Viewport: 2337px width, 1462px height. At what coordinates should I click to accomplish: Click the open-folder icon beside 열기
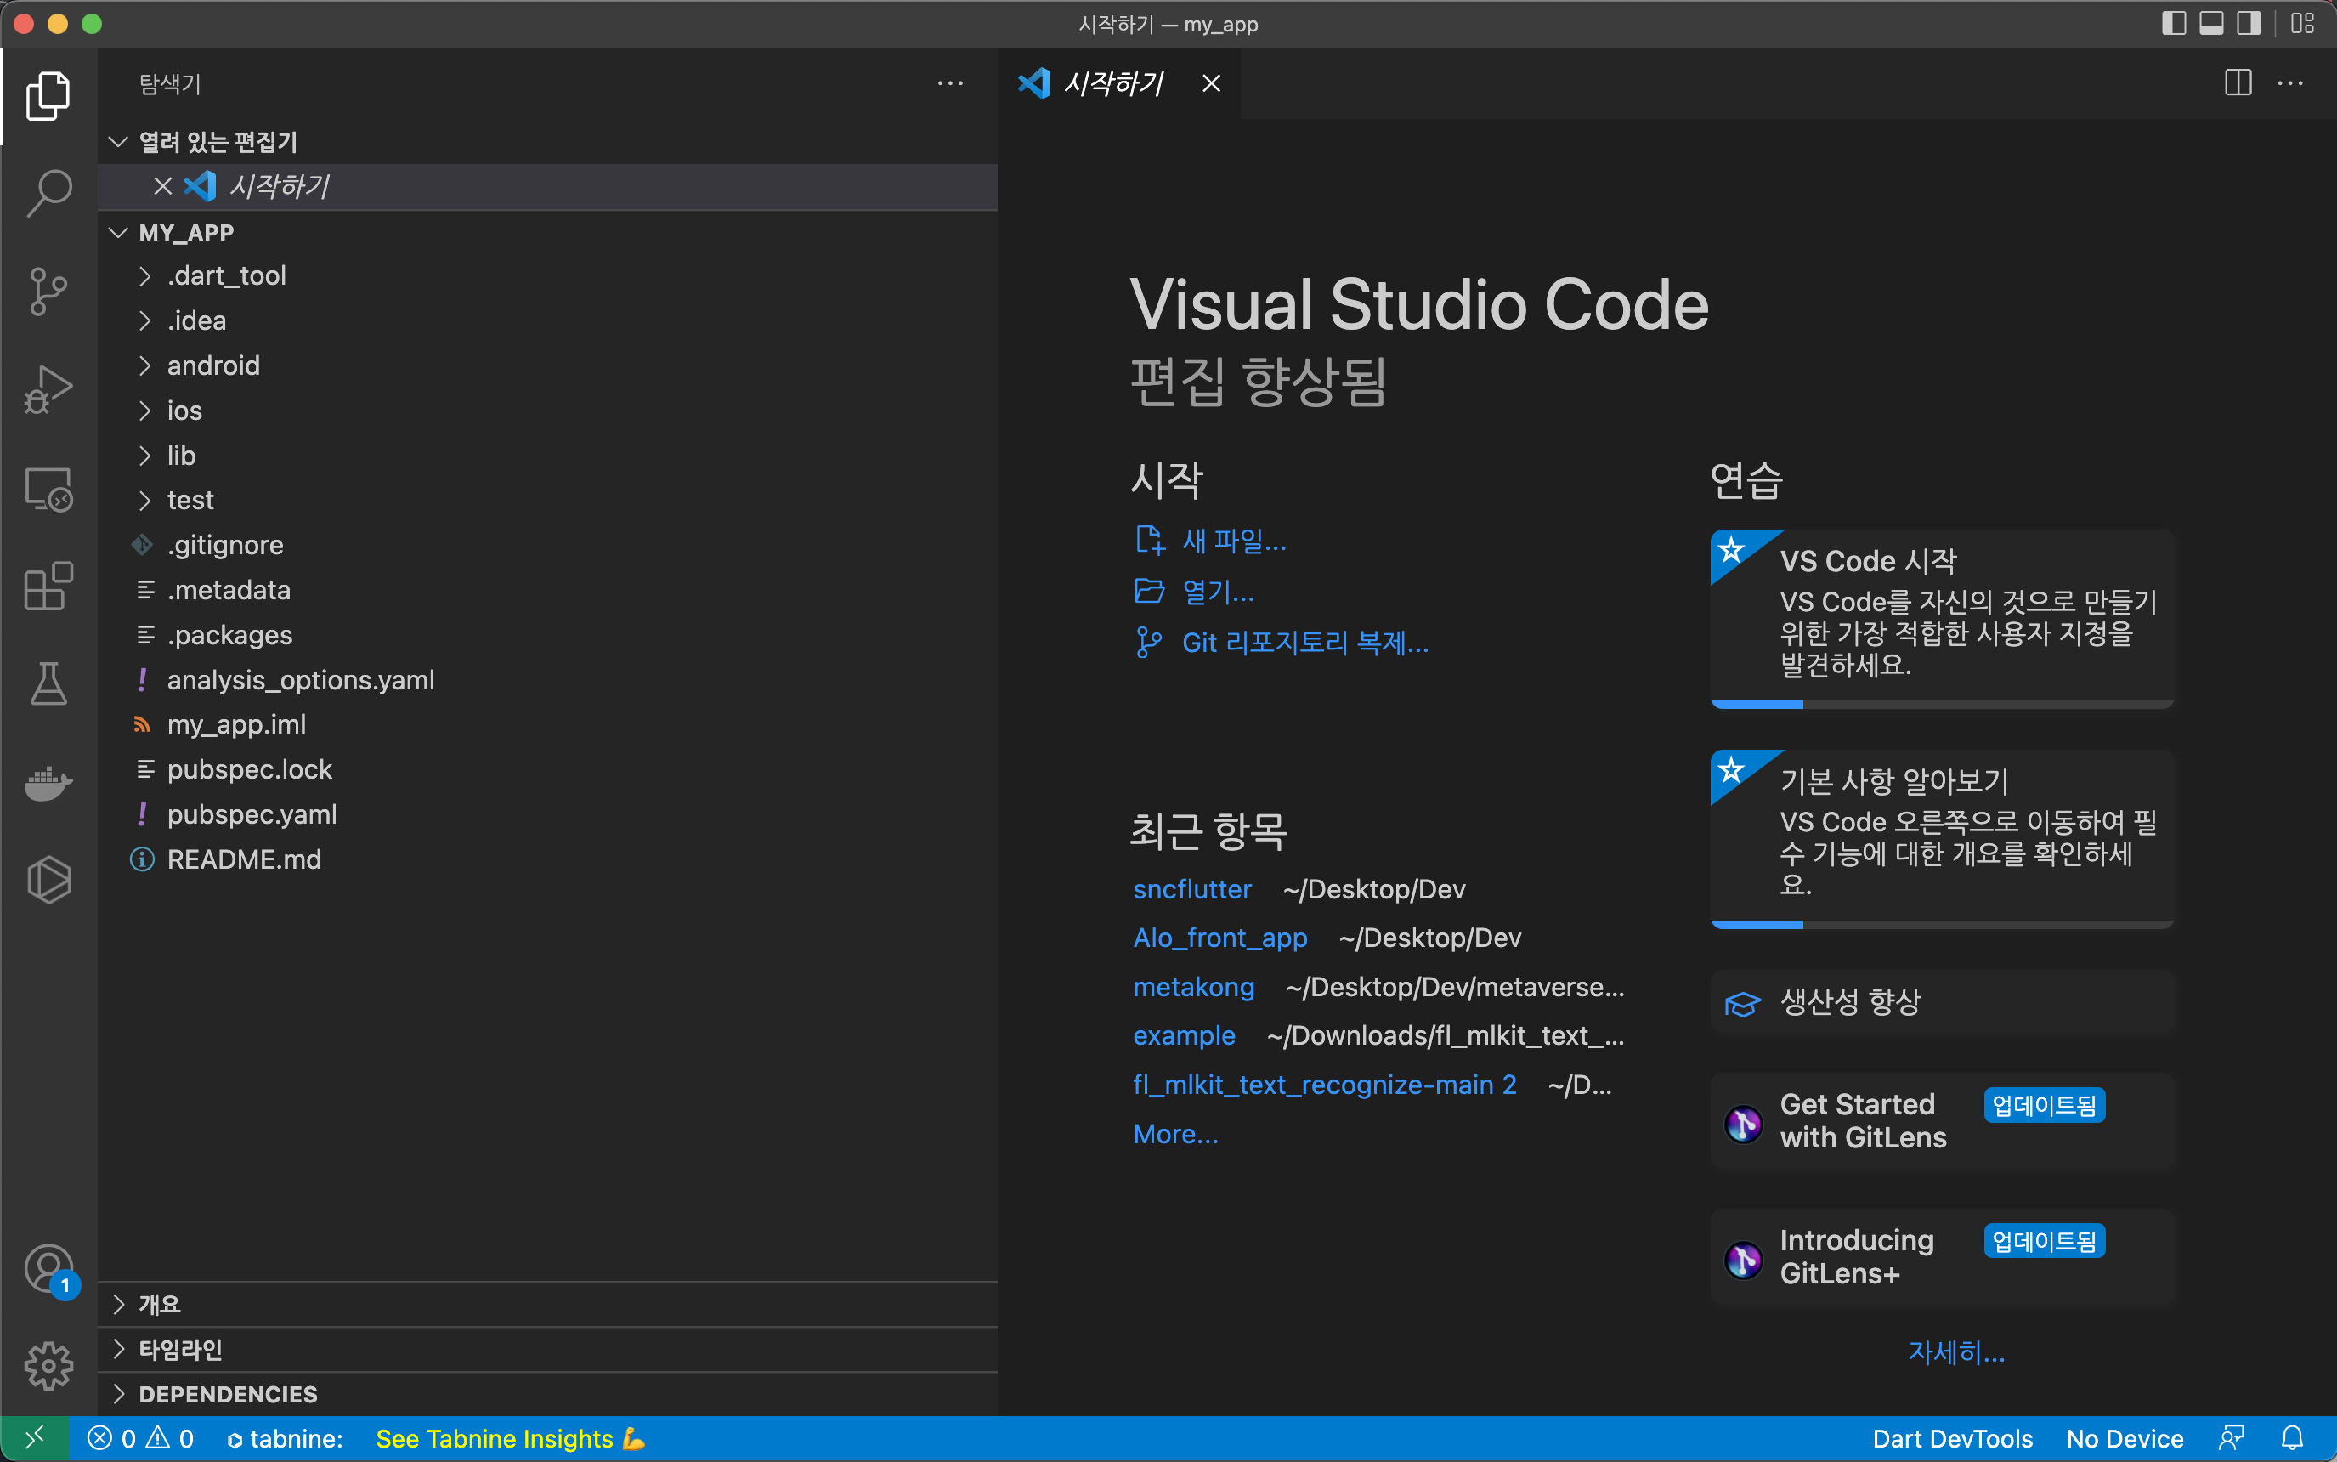1149,591
